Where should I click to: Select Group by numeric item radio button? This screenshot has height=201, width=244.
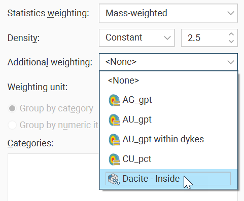12,125
